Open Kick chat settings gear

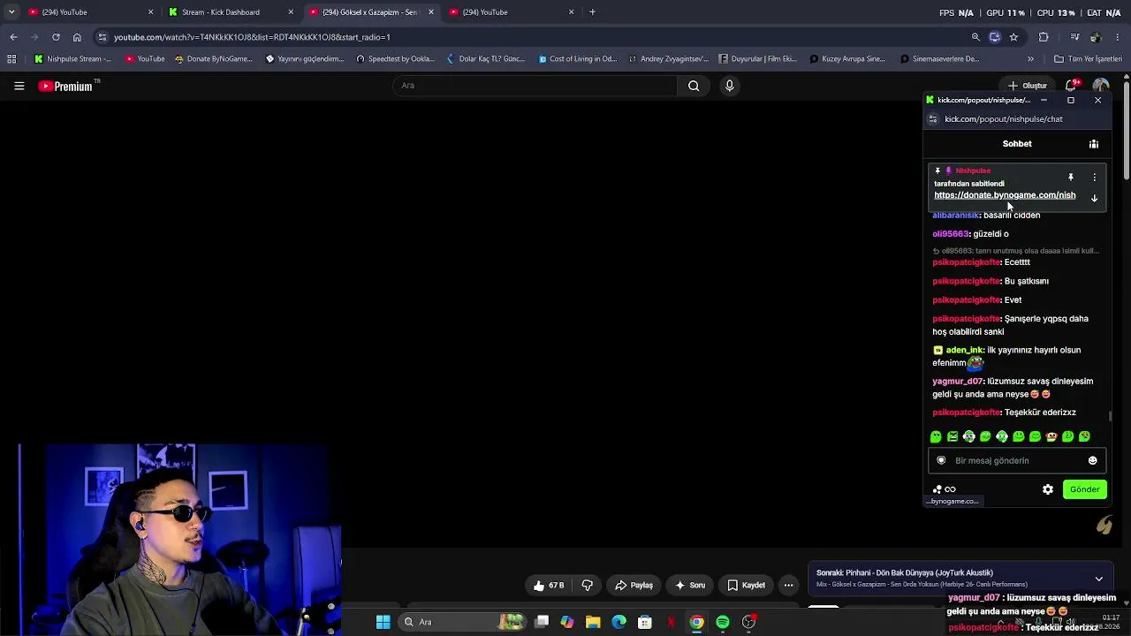pos(1048,489)
